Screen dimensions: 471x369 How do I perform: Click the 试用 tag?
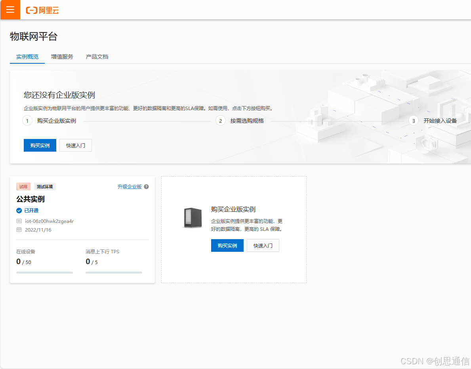coord(23,187)
